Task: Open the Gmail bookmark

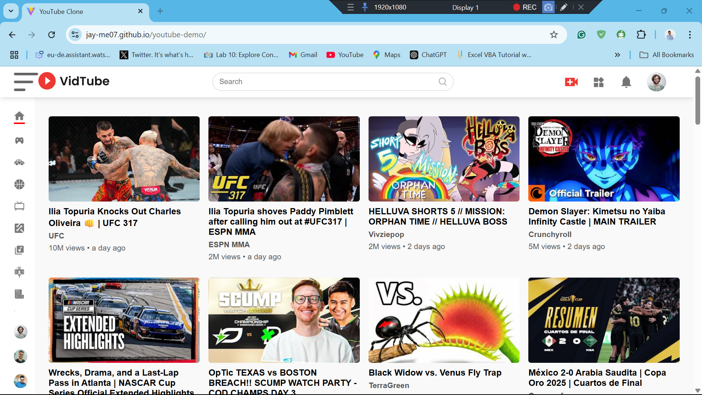Action: 303,55
